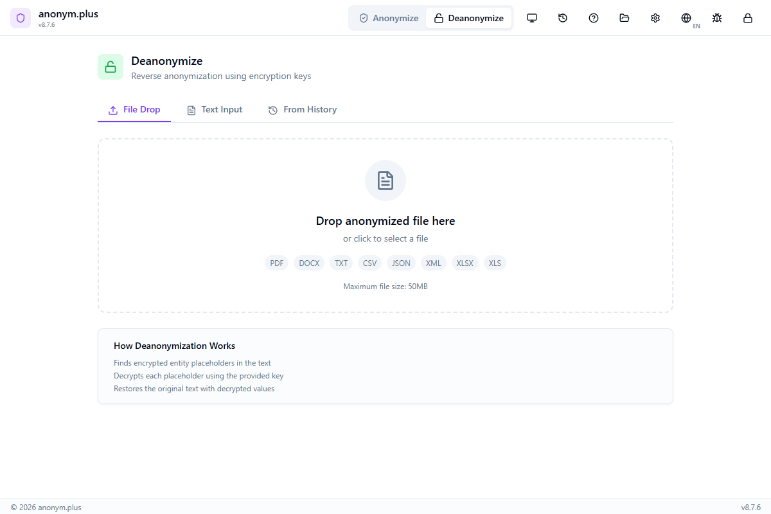This screenshot has height=514, width=771.
Task: Switch to Anonymize mode
Action: [388, 18]
